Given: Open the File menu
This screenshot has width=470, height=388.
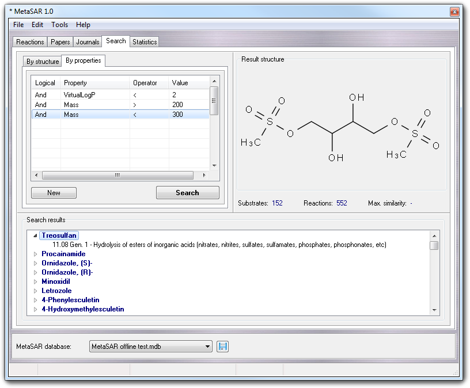Looking at the screenshot, I should click(x=18, y=25).
